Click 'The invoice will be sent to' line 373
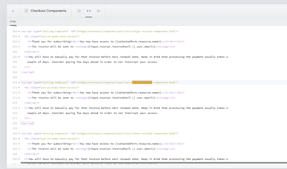 (x=53, y=98)
